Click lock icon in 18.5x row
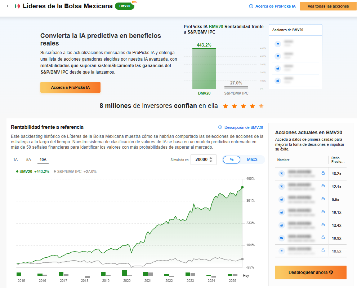The height and width of the screenshot is (288, 357). [x=323, y=250]
